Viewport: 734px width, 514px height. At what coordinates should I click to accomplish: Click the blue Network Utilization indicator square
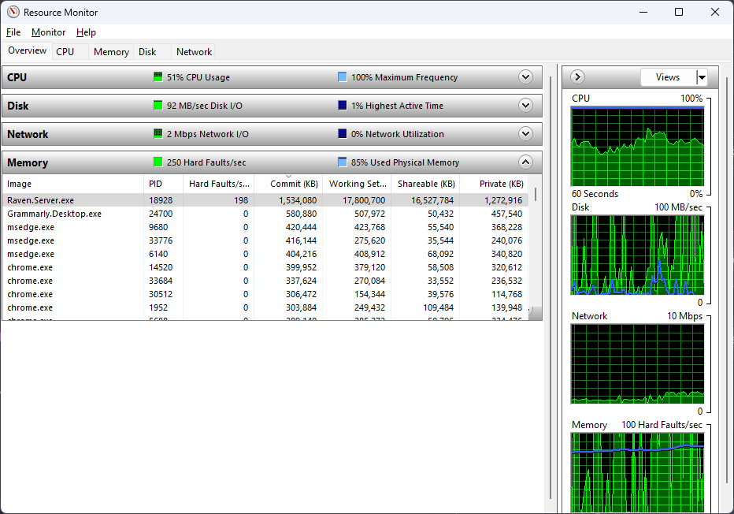click(x=342, y=133)
